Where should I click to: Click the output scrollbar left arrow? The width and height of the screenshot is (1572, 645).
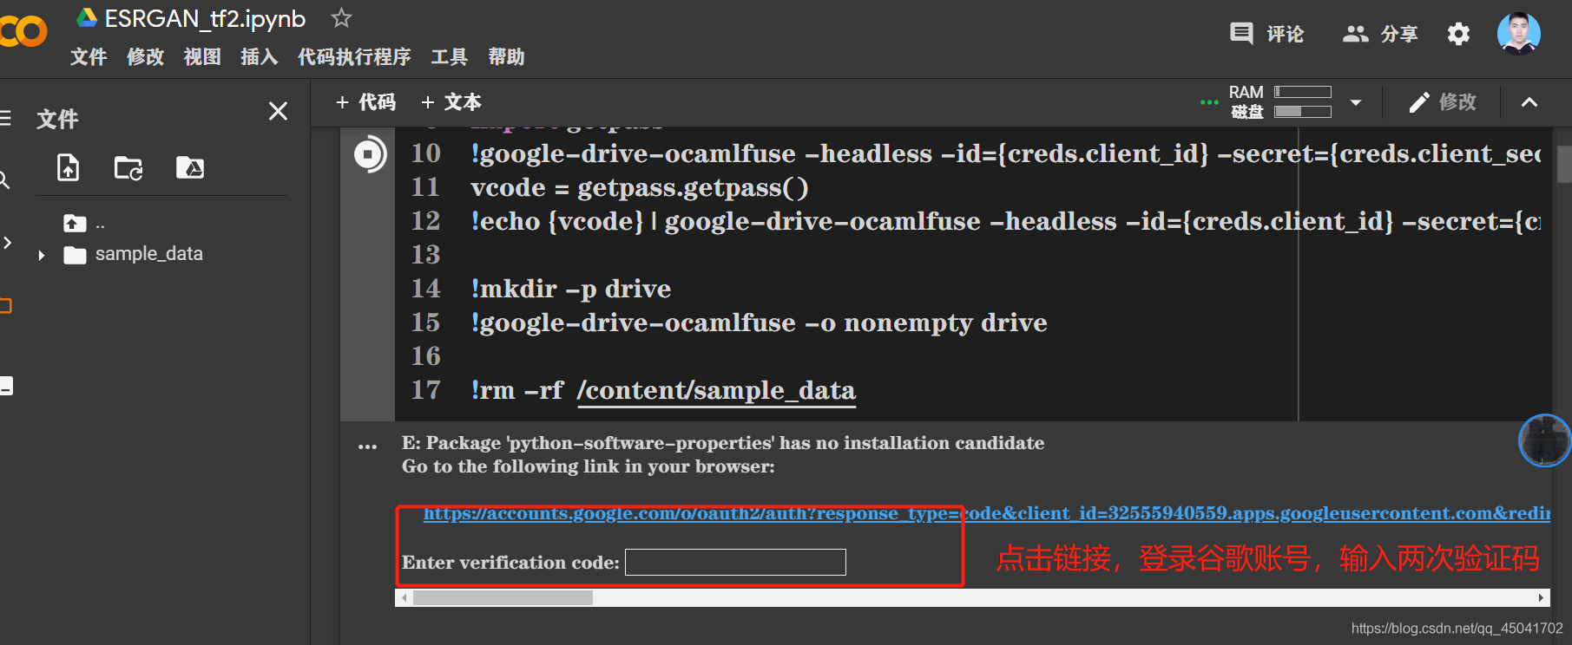(404, 597)
